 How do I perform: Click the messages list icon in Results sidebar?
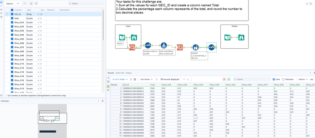[x=108, y=78]
